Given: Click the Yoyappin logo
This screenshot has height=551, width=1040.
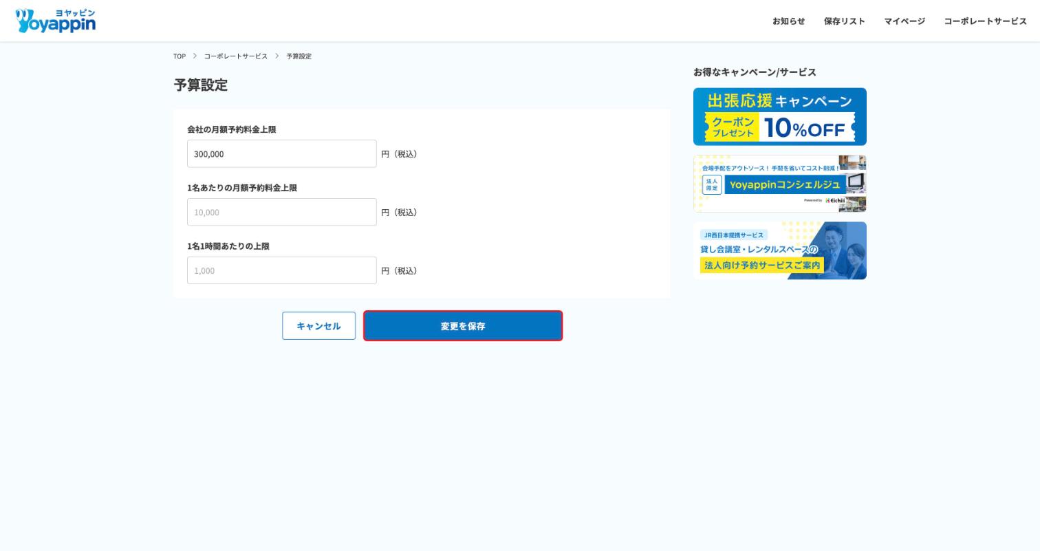Looking at the screenshot, I should (x=55, y=21).
